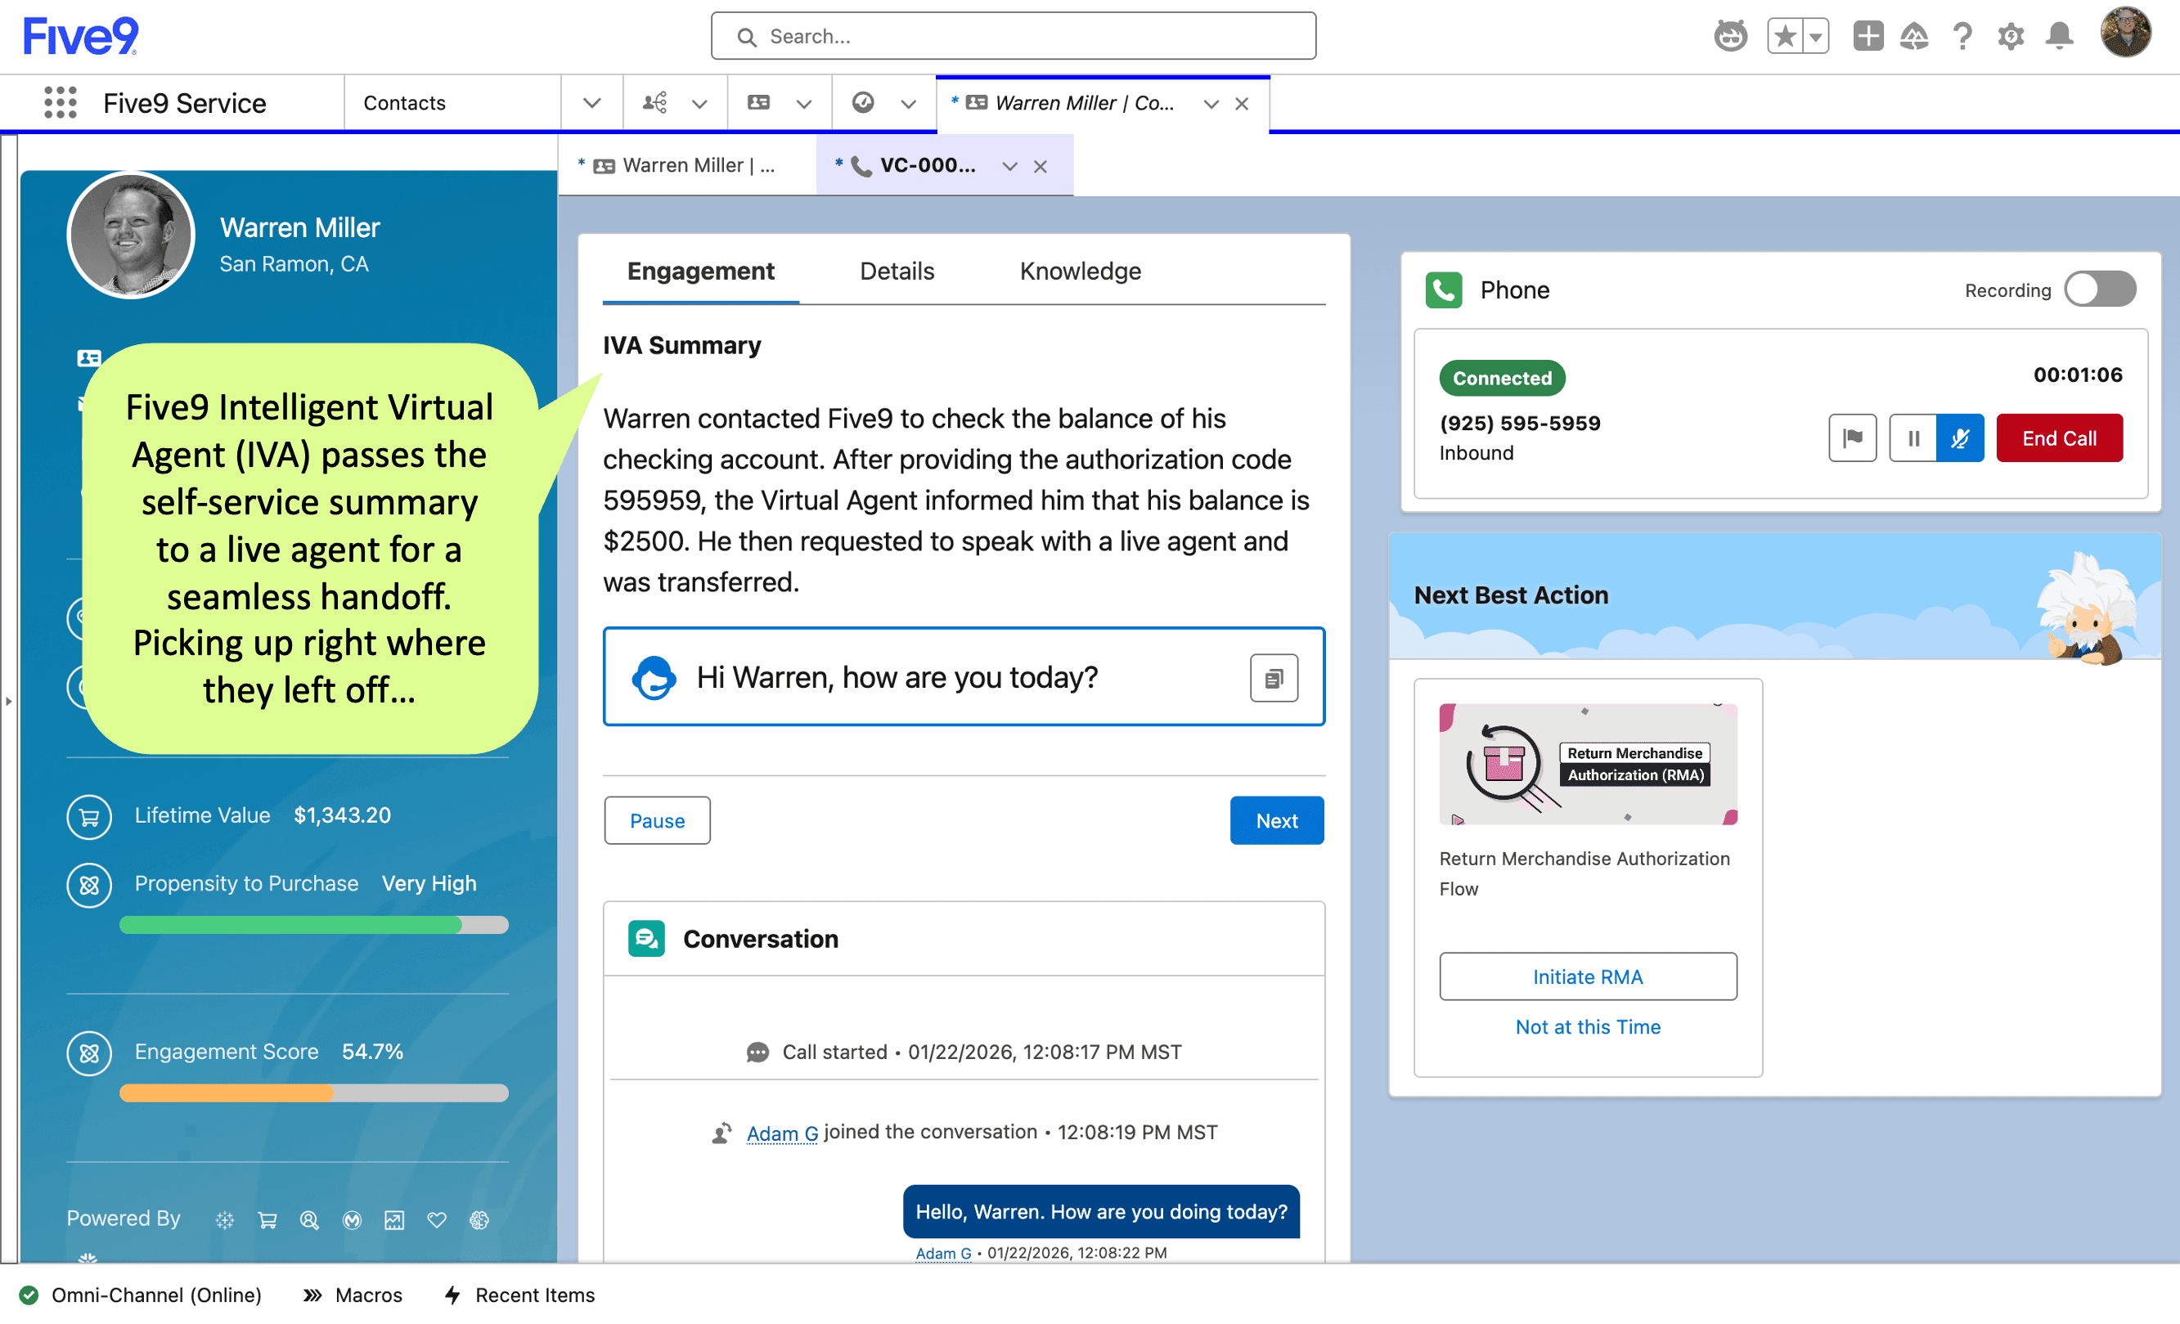Open the Knowledge tab
The height and width of the screenshot is (1324, 2180).
(1080, 271)
